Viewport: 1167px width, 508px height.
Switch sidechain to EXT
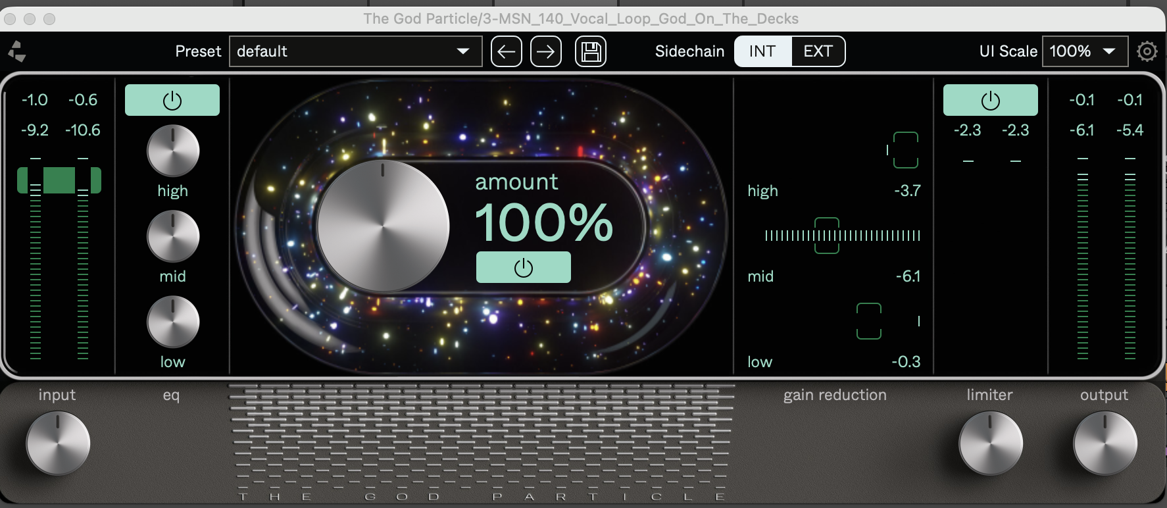pos(818,51)
